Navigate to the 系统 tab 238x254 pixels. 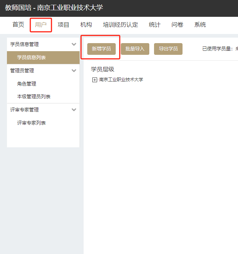pyautogui.click(x=200, y=25)
